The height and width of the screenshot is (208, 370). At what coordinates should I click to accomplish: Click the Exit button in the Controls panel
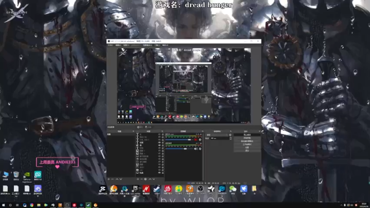point(247,151)
